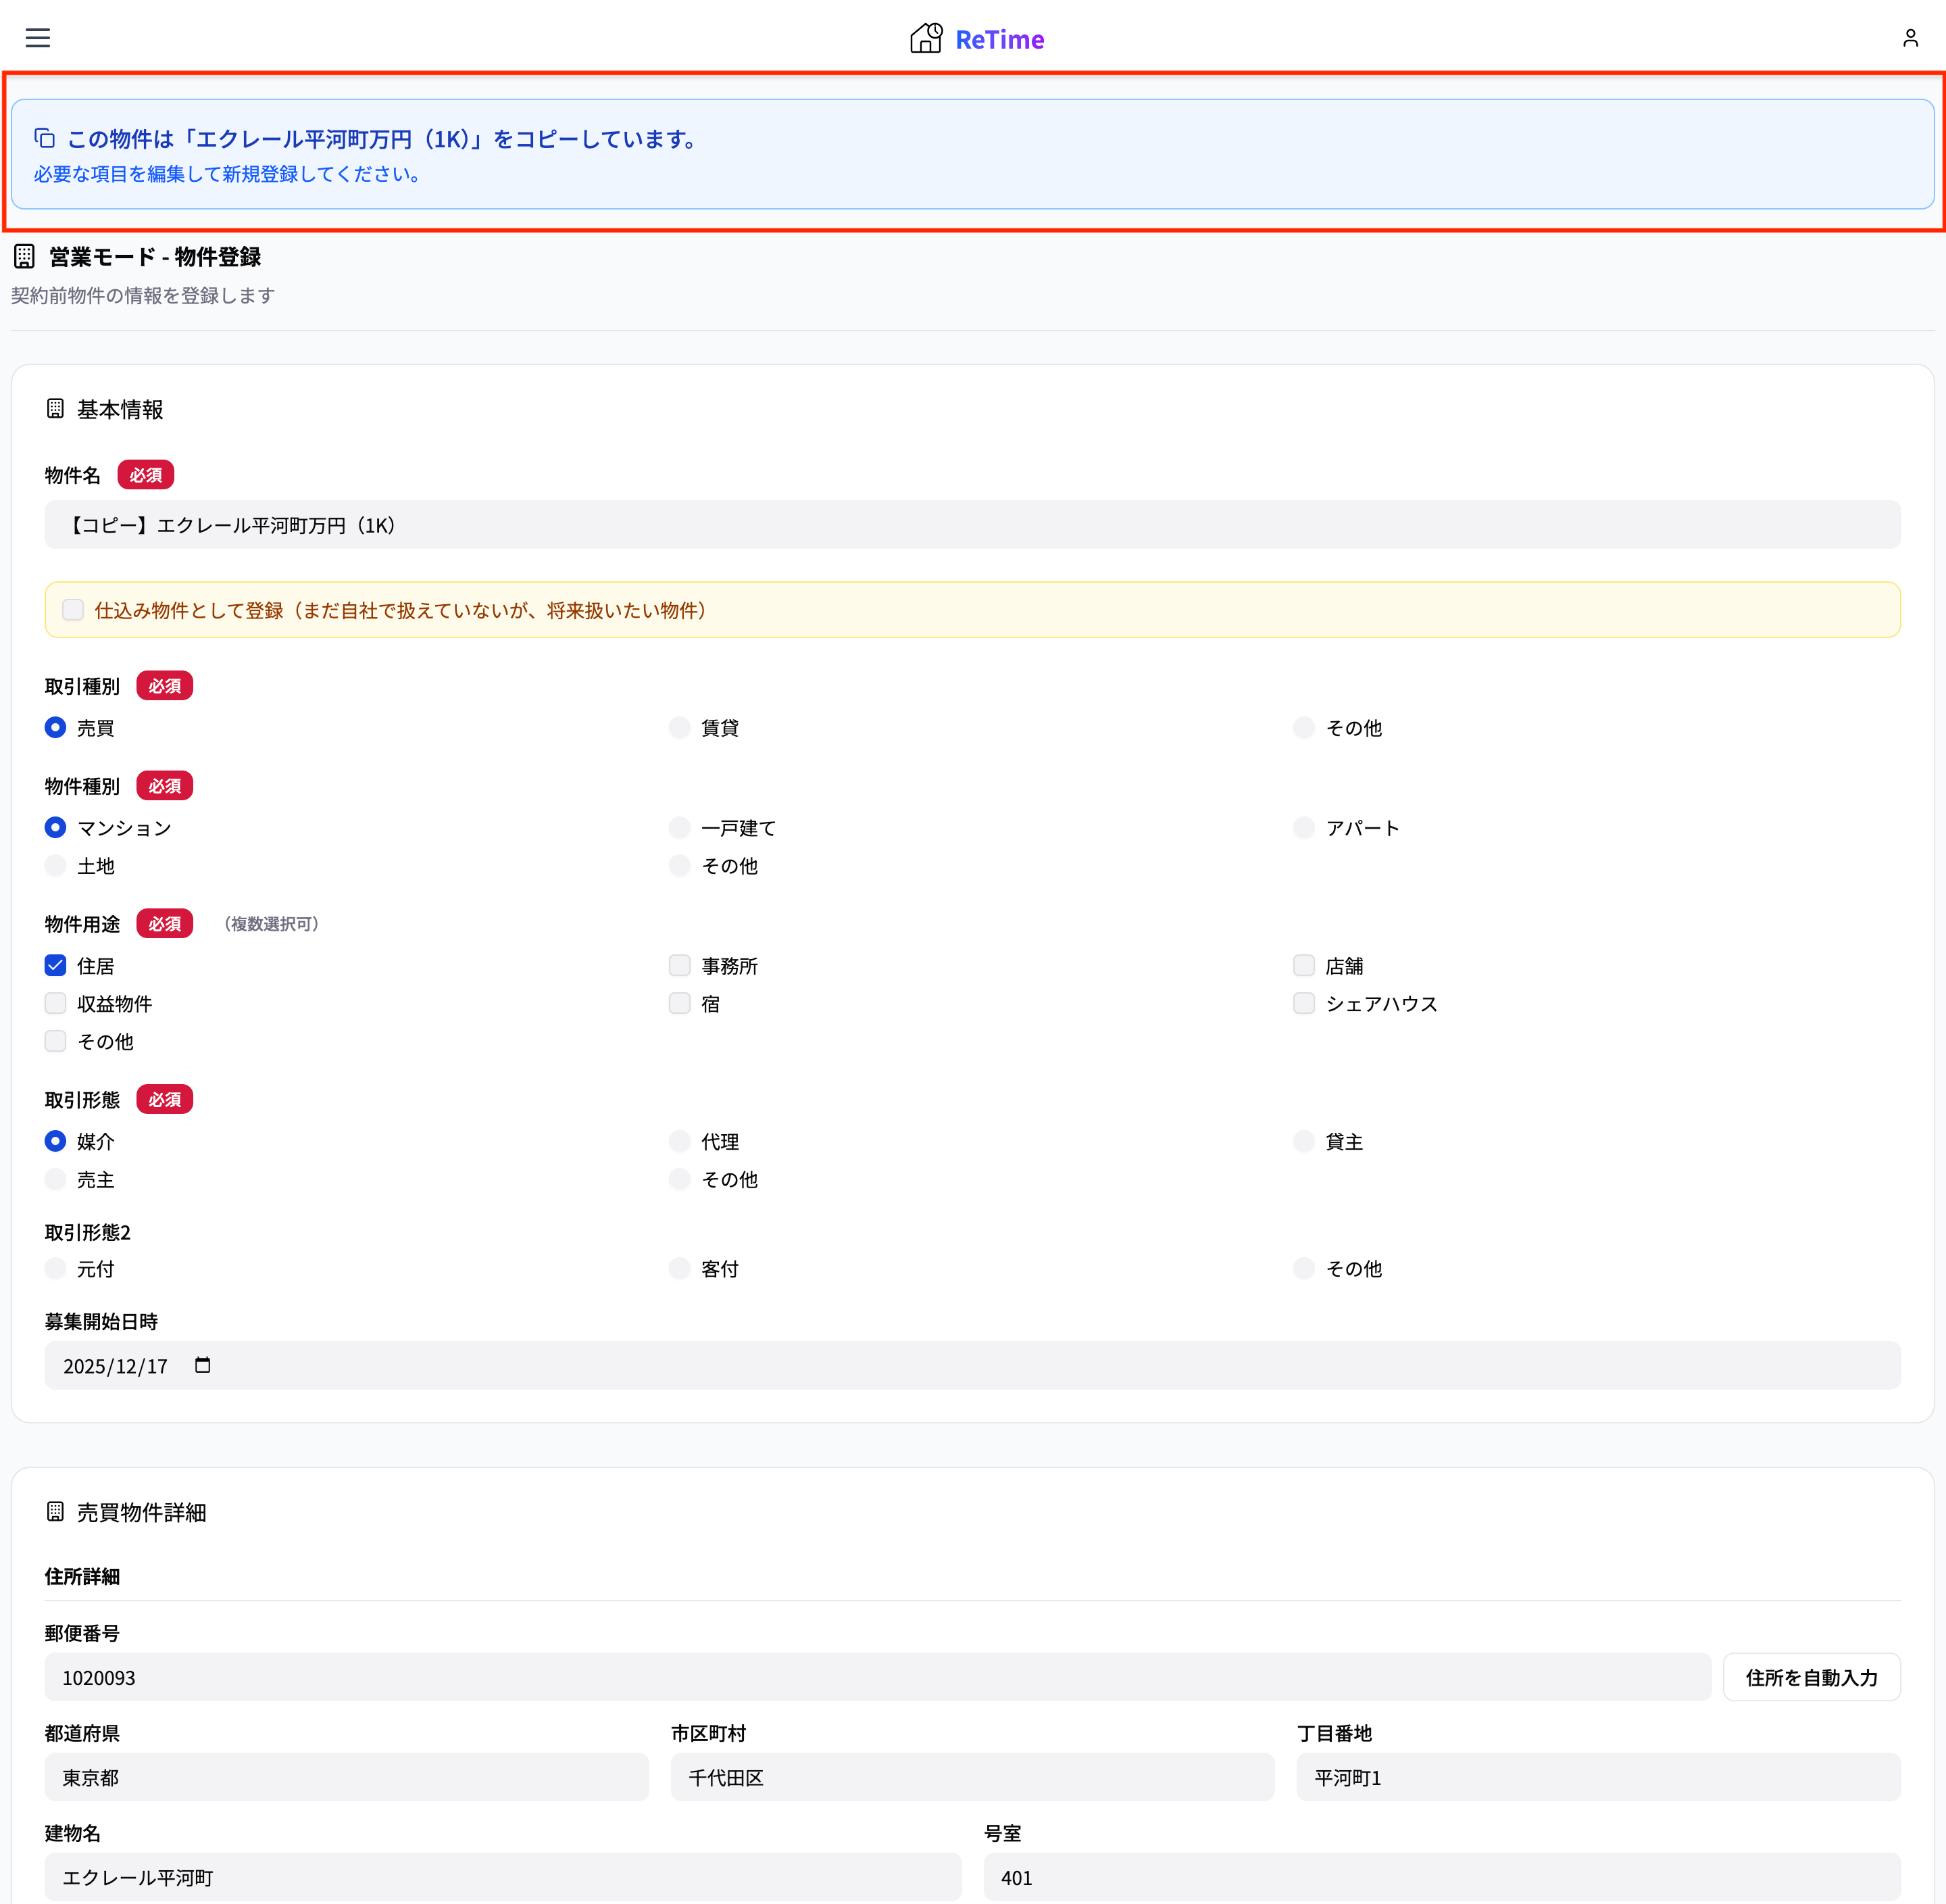Image resolution: width=1946 pixels, height=1904 pixels.
Task: Click the 売買物件詳細 section icon
Action: (56, 1511)
